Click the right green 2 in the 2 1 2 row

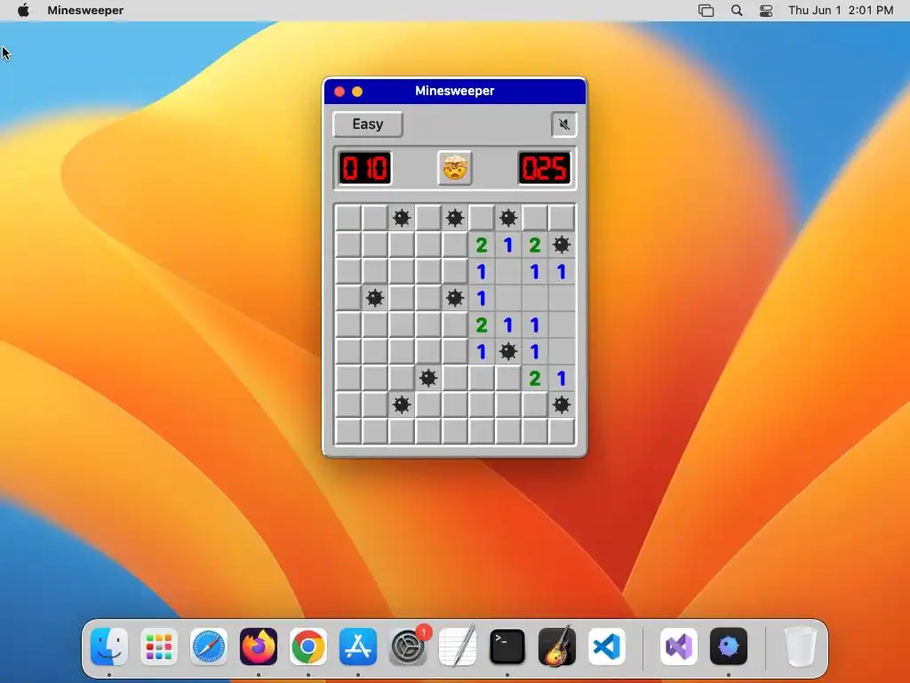pyautogui.click(x=535, y=245)
